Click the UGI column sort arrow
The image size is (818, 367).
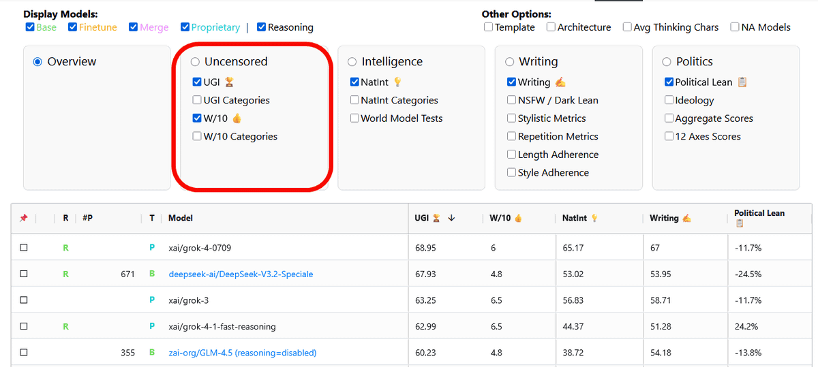(x=451, y=219)
